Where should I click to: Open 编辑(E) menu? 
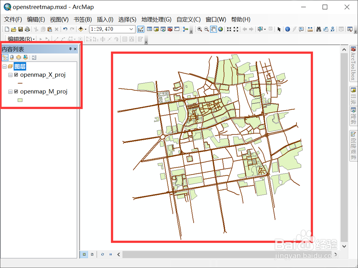point(36,20)
